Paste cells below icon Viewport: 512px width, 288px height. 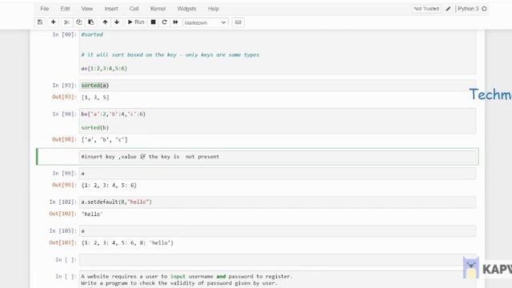click(x=90, y=22)
